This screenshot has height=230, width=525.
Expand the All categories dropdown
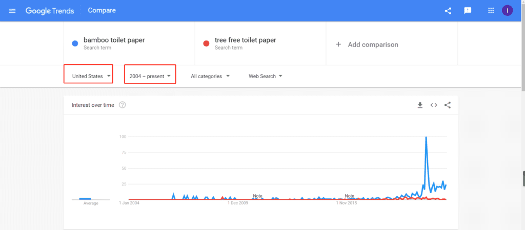click(x=210, y=76)
